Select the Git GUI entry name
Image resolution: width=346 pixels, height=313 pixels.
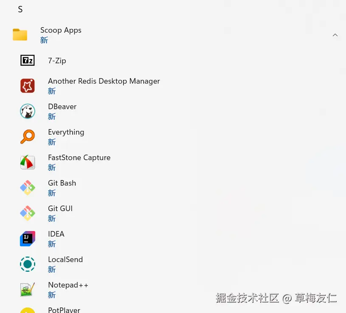(x=60, y=209)
